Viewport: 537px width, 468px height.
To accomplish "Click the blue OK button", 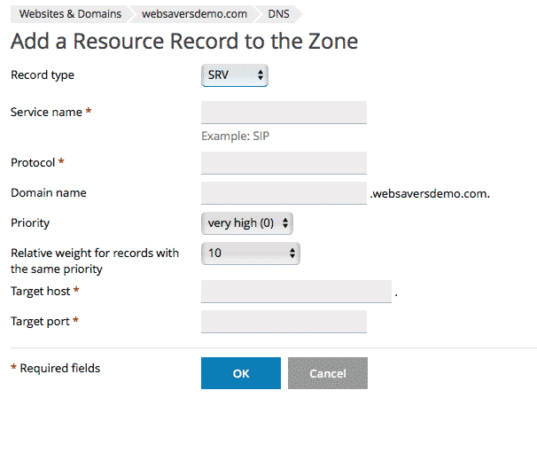I will pyautogui.click(x=241, y=373).
